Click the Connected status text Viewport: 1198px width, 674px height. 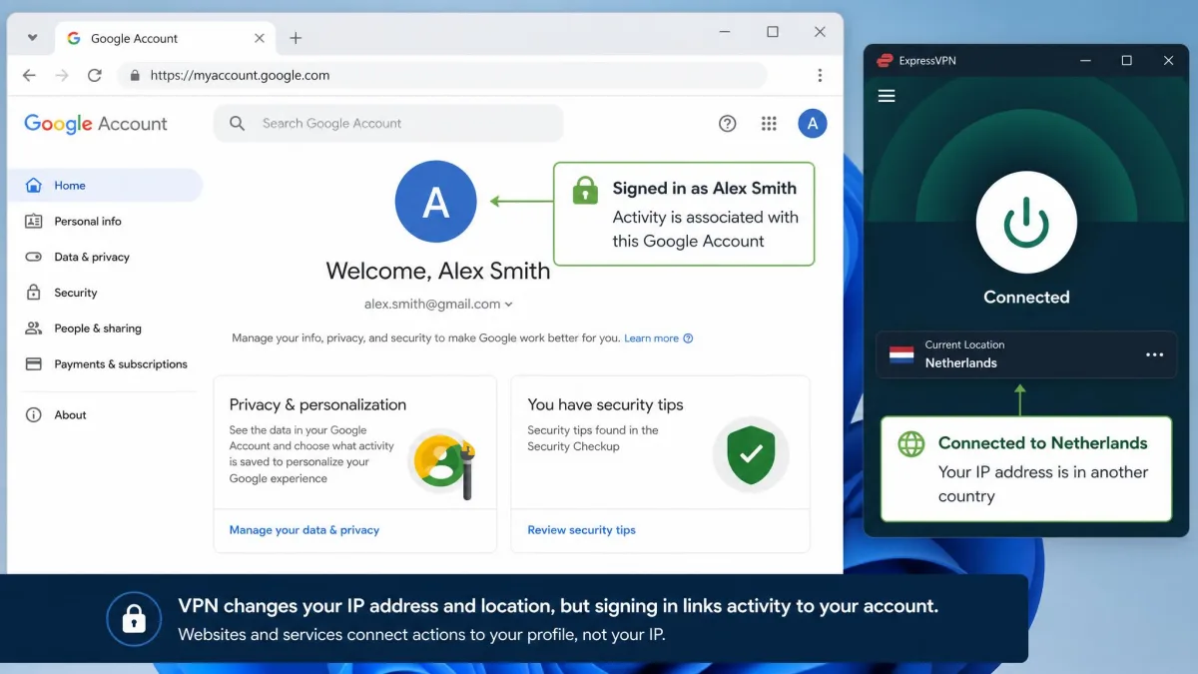click(x=1026, y=297)
